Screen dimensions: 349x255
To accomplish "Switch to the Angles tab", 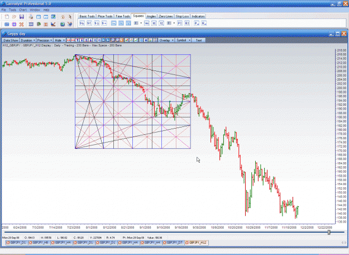I will 151,16.
